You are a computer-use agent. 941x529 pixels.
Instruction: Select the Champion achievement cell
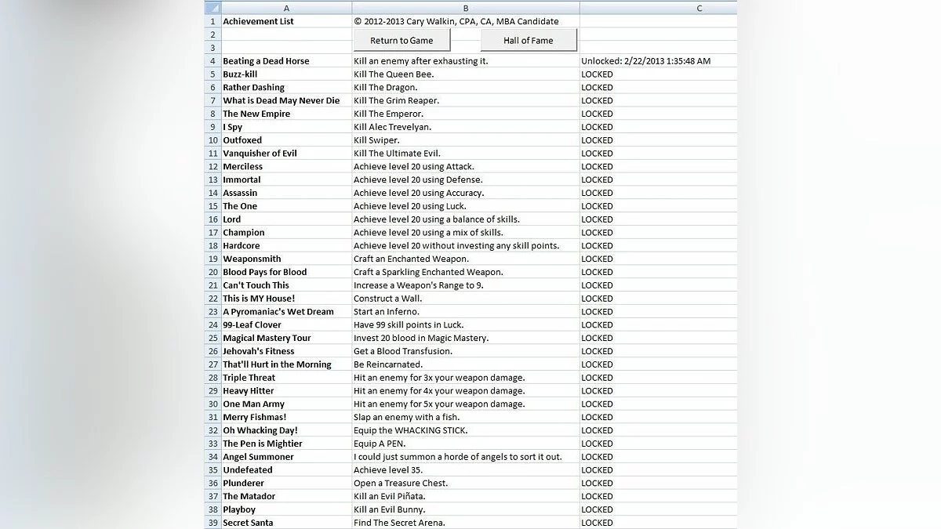click(x=286, y=233)
